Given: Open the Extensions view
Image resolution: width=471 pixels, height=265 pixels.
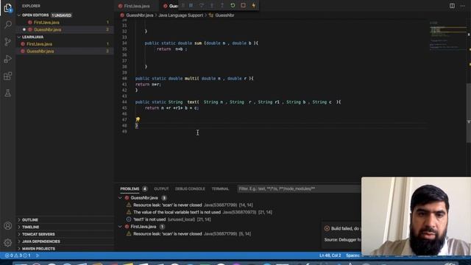Looking at the screenshot, I should point(8,76).
